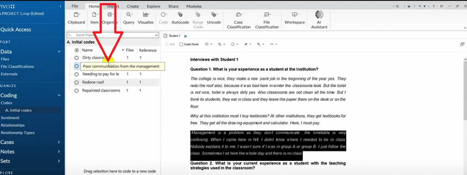Open the Item ribbon menu
The width and height of the screenshot is (467, 175).
coord(94,18)
